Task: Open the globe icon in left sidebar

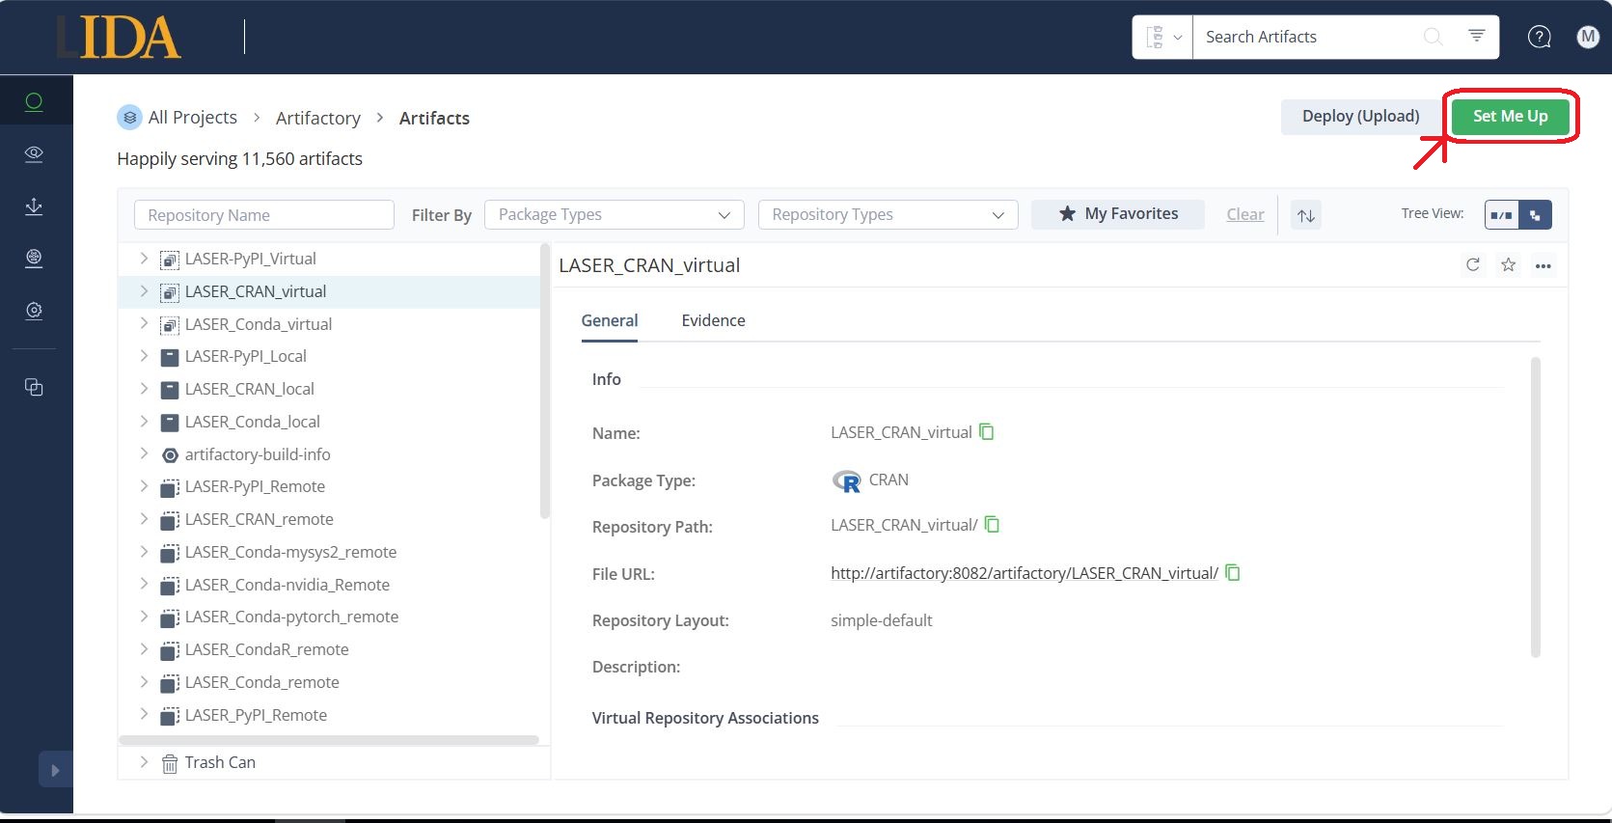Action: [x=34, y=258]
